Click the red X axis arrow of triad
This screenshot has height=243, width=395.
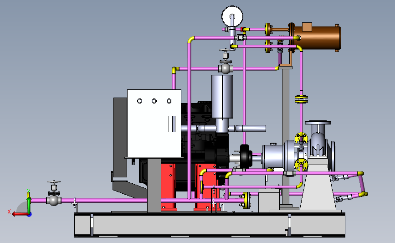20,214
